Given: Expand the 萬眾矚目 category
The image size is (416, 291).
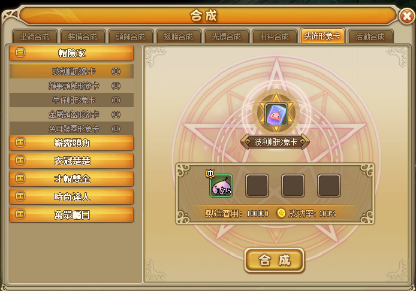Looking at the screenshot, I should click(71, 215).
